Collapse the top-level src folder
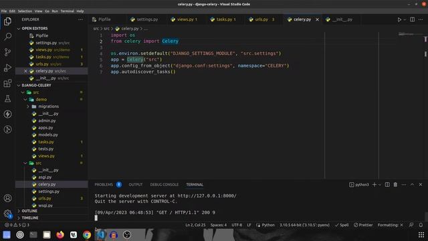 click(23, 92)
